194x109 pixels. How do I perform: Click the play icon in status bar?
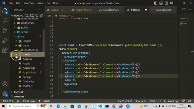39,101
